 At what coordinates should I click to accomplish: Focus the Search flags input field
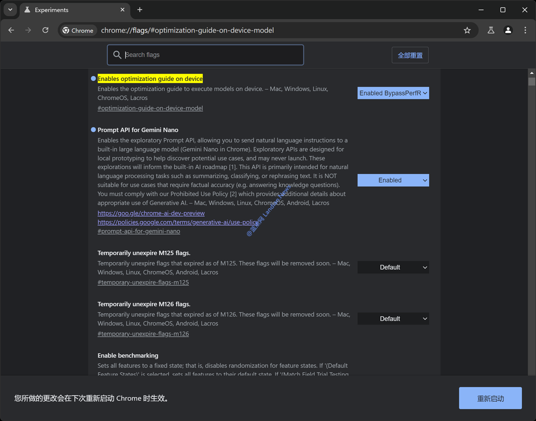211,55
